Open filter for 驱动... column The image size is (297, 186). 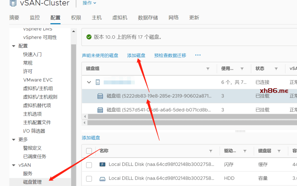[x=245, y=151]
